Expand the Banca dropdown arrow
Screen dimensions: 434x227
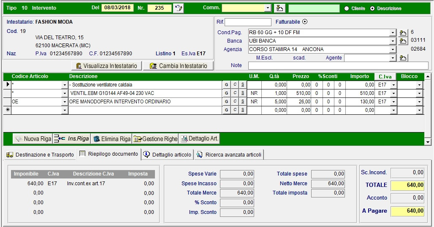393,41
